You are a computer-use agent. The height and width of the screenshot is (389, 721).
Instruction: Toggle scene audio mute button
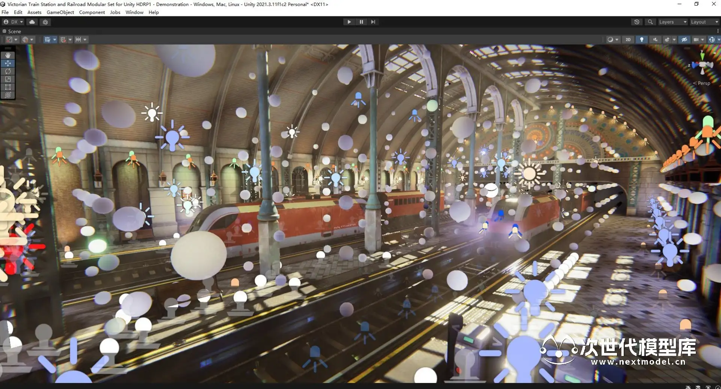coord(655,39)
